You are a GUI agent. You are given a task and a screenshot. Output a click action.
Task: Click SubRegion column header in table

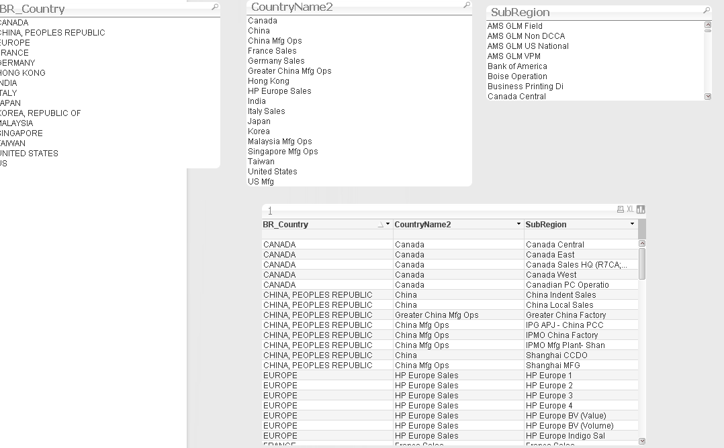click(x=546, y=225)
